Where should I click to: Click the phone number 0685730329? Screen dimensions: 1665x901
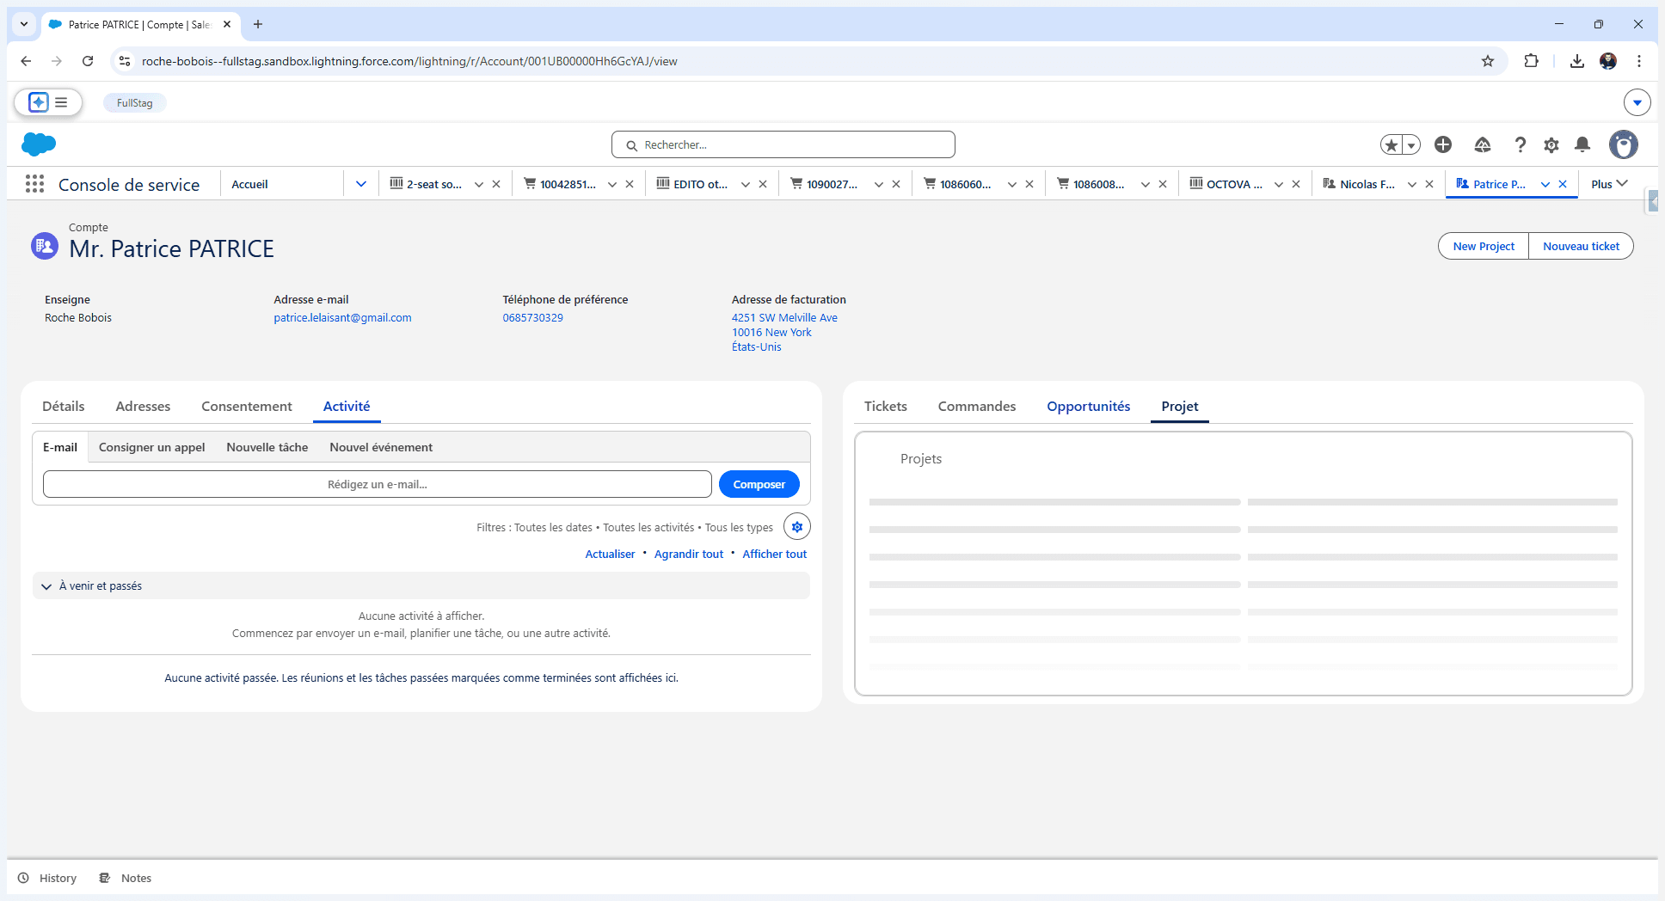coord(533,317)
